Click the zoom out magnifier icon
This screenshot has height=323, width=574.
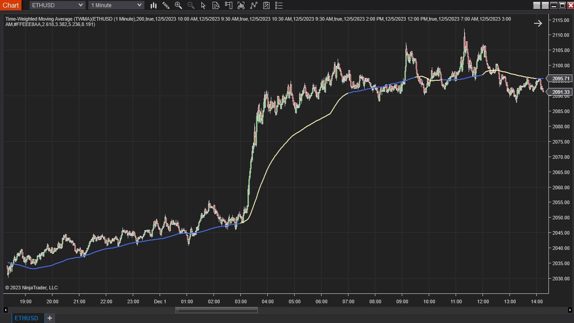(x=191, y=5)
